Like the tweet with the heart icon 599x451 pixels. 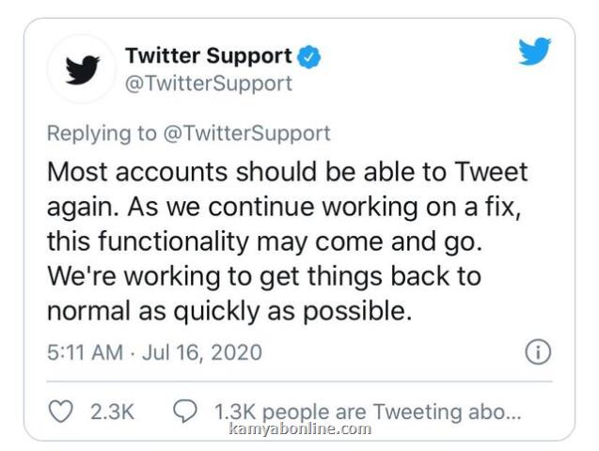pos(61,412)
